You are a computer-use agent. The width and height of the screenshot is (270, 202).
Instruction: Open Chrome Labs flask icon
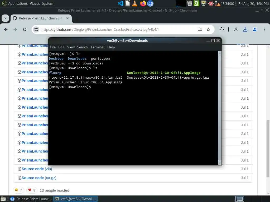[x=235, y=29]
